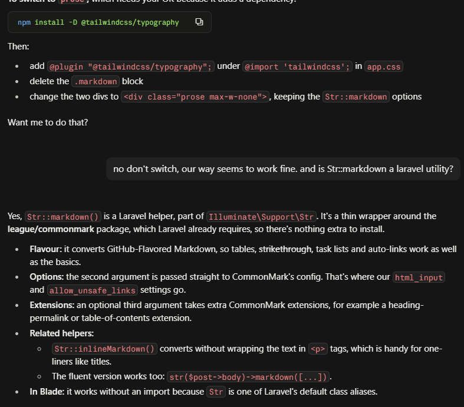Click the npm install typography code block
The width and height of the screenshot is (464, 407).
click(110, 22)
